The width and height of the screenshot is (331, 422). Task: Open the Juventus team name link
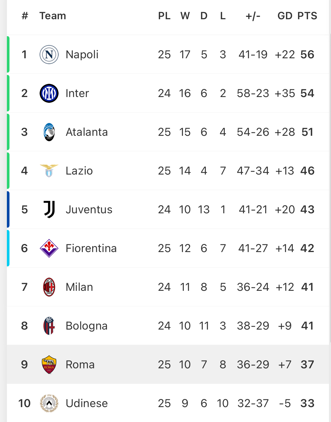point(89,210)
